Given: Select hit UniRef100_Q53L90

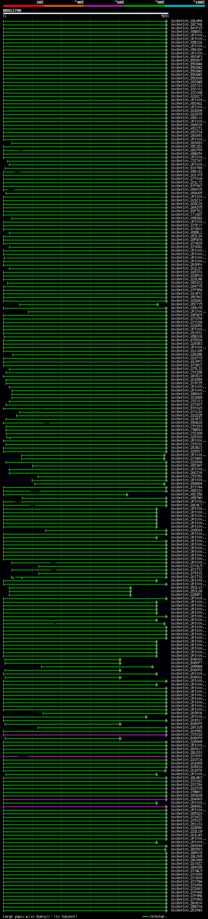Looking at the screenshot, I should 187,236.
